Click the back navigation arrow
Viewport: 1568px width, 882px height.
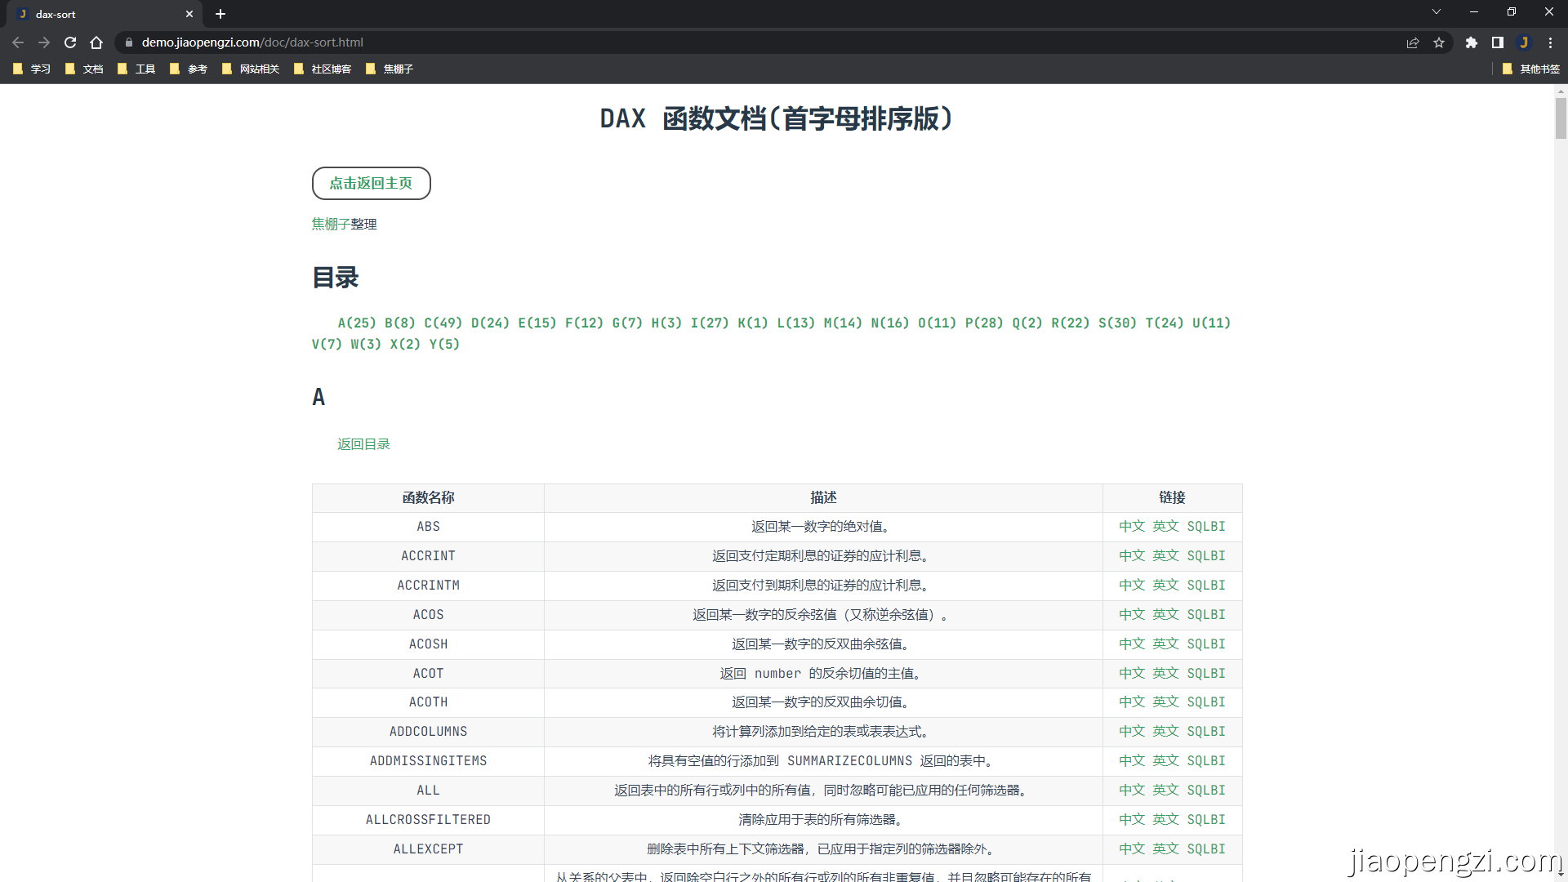point(18,42)
